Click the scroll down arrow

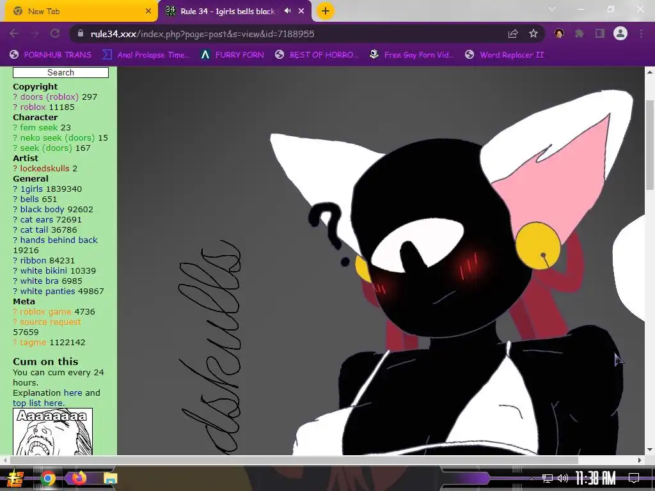point(650,449)
